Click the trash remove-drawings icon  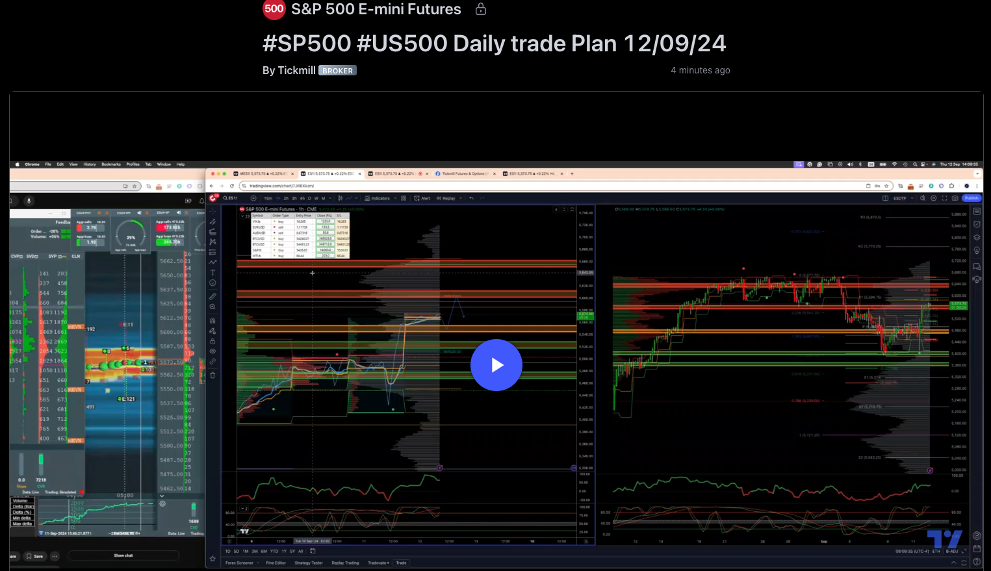click(x=212, y=375)
